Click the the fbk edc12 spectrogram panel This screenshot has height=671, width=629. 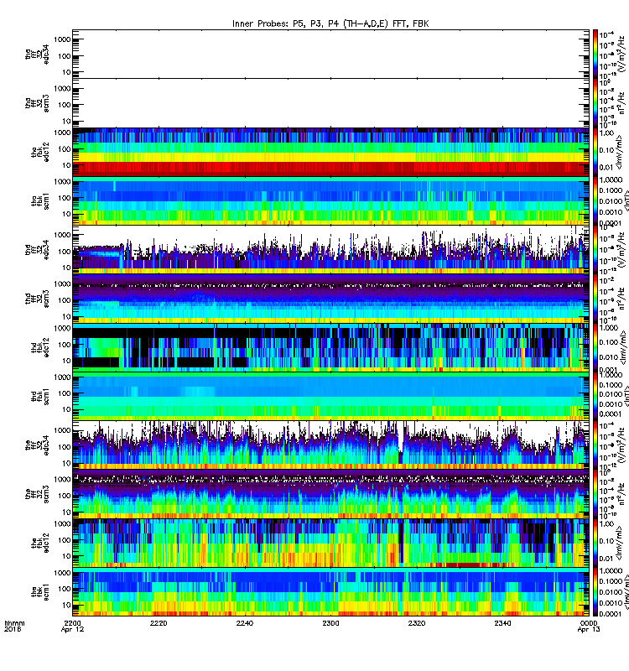click(x=330, y=544)
